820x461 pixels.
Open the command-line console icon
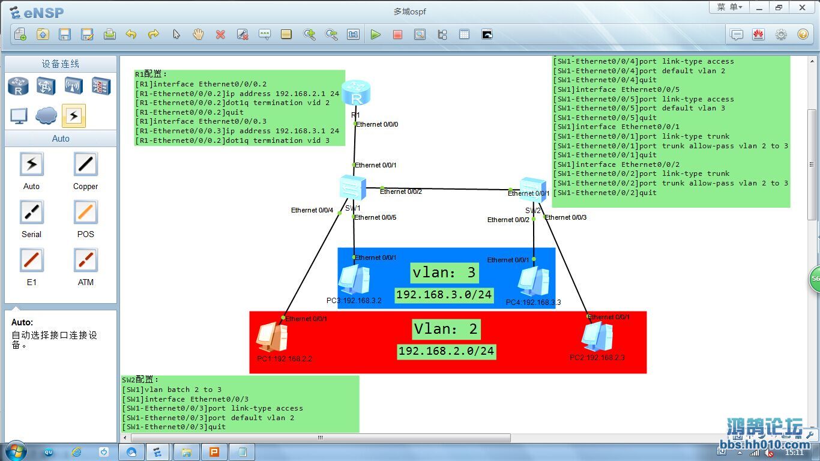487,34
